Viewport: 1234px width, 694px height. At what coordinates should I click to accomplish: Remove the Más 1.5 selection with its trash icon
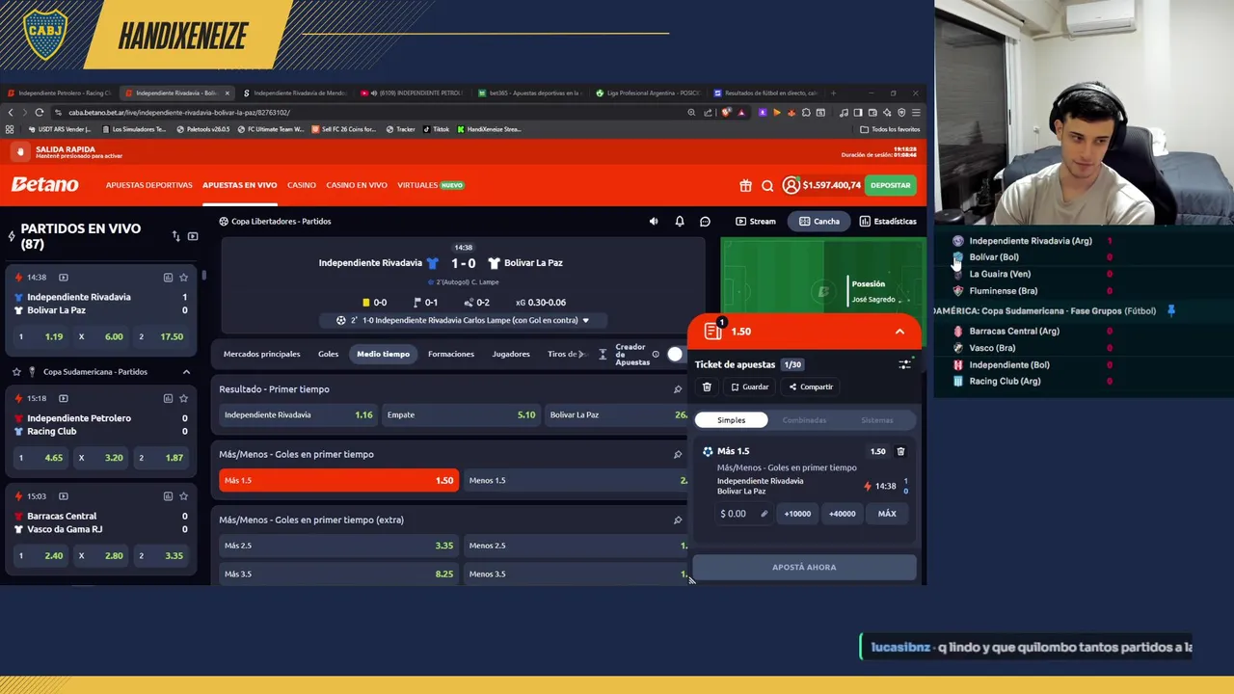900,451
